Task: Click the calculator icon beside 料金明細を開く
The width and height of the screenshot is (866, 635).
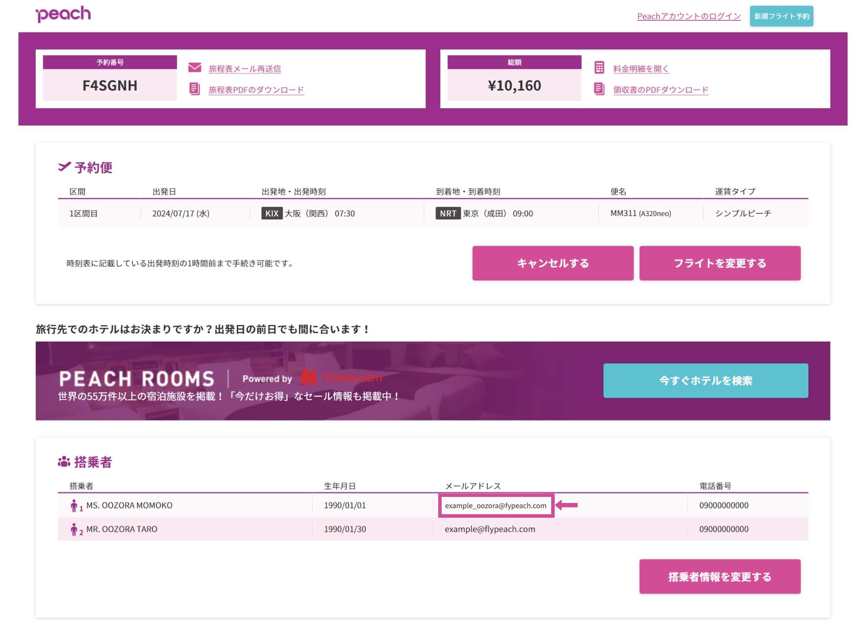Action: pyautogui.click(x=599, y=68)
